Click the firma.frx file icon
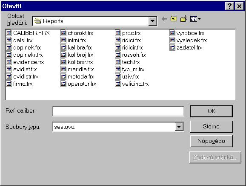The height and width of the screenshot is (186, 246). [9, 84]
